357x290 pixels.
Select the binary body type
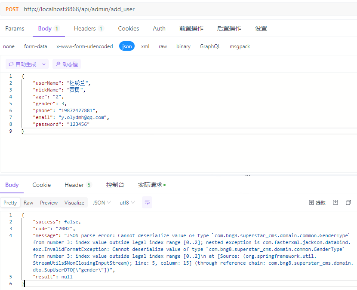[x=183, y=46]
